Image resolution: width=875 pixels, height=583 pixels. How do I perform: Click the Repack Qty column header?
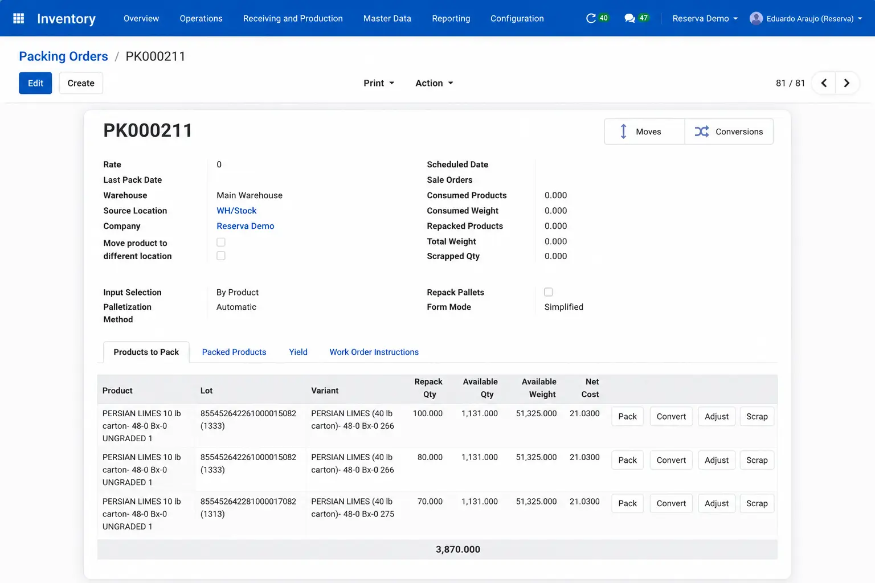(x=428, y=388)
